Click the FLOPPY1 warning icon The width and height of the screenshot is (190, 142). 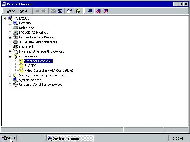point(21,66)
